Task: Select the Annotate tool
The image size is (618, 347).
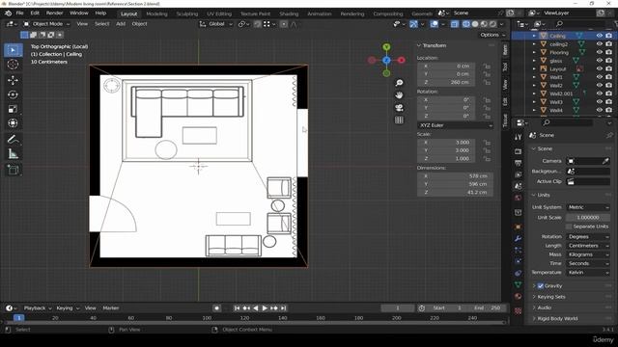Action: pos(13,139)
